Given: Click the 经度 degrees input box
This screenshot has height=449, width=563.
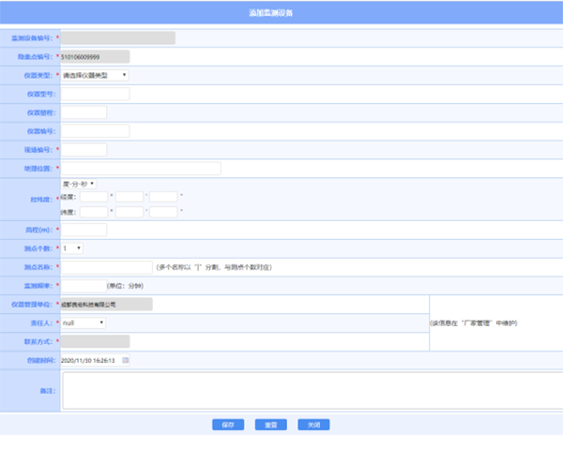Looking at the screenshot, I should click(94, 197).
